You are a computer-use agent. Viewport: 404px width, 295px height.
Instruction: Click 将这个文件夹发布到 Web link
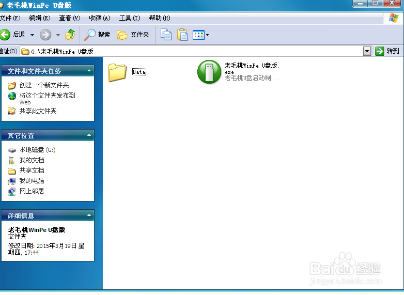47,99
